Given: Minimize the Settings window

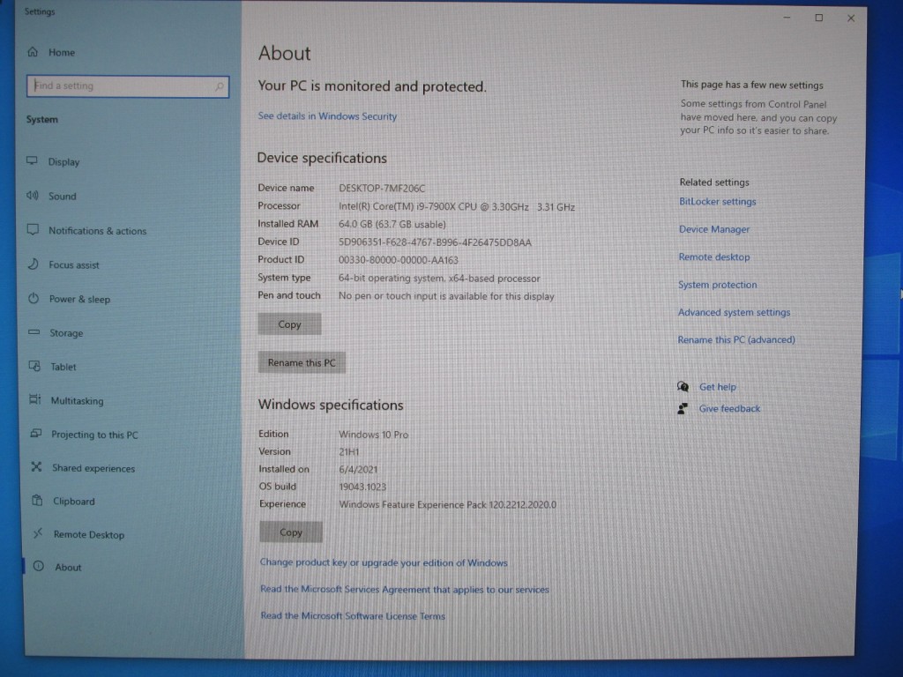Looking at the screenshot, I should coord(787,18).
